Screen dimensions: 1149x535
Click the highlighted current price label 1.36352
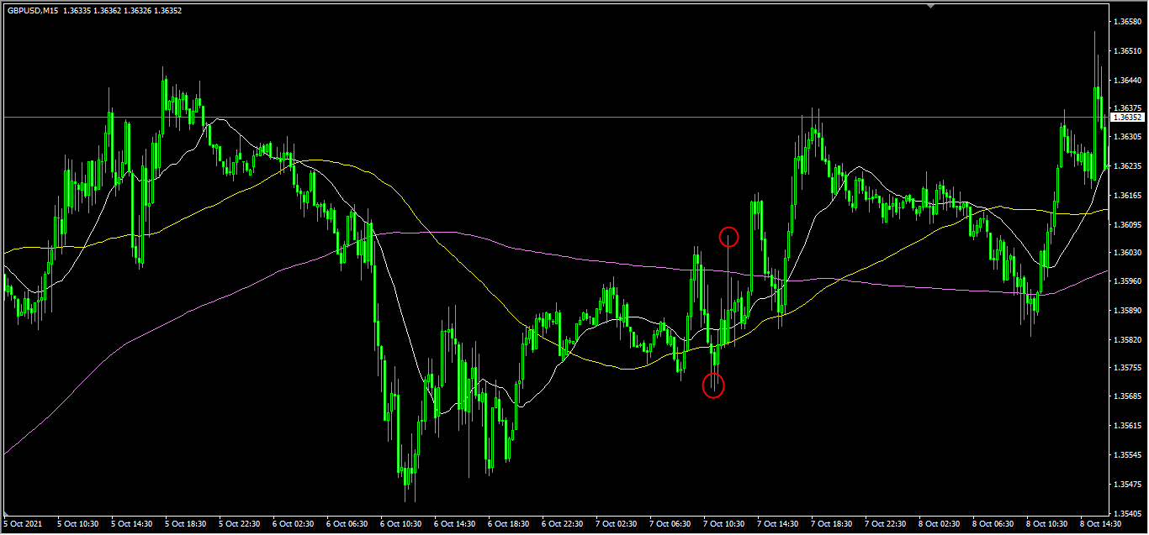click(x=1128, y=118)
